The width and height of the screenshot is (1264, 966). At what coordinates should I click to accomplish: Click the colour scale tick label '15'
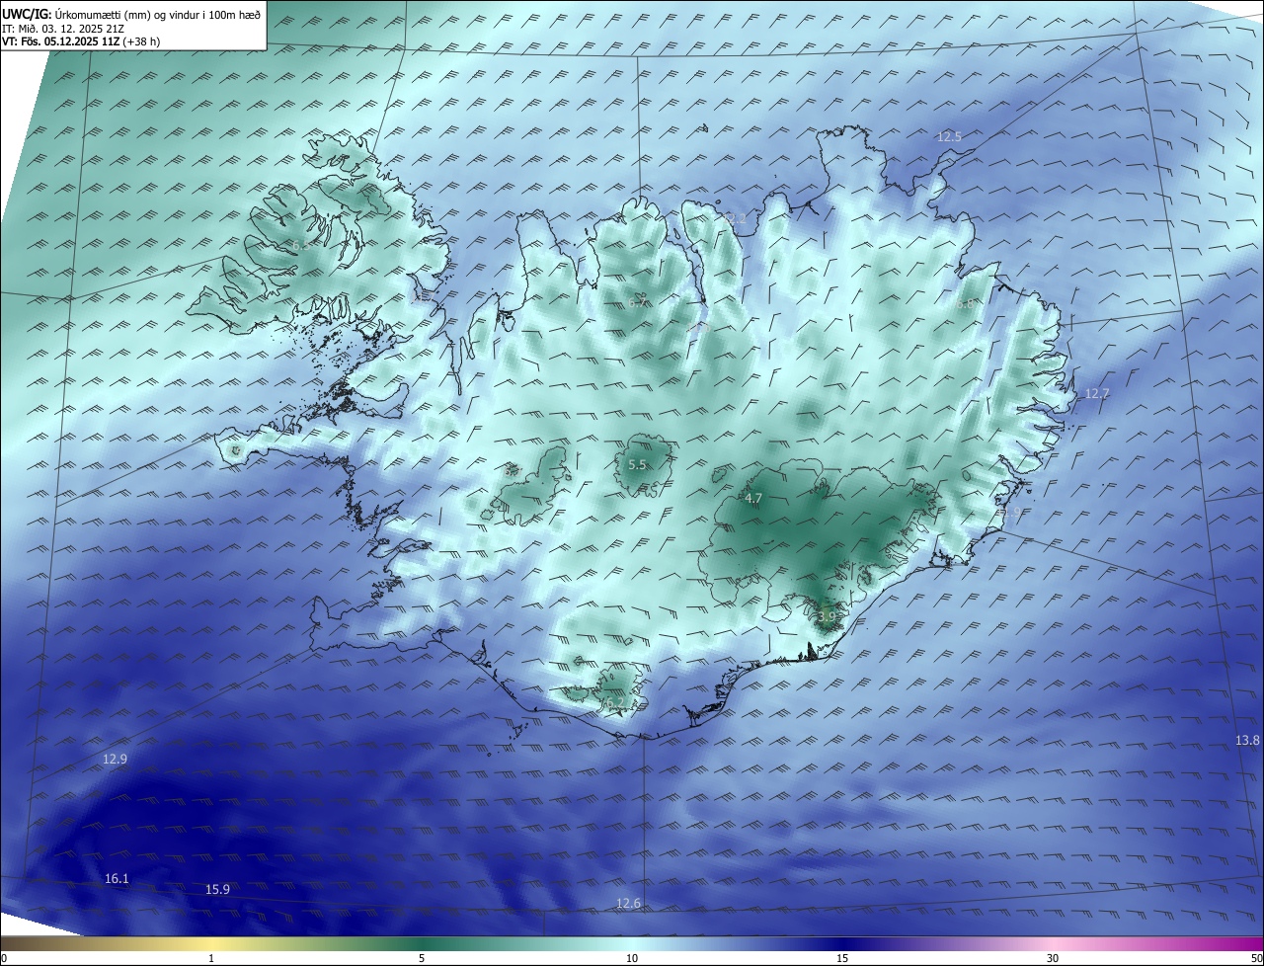tap(842, 958)
